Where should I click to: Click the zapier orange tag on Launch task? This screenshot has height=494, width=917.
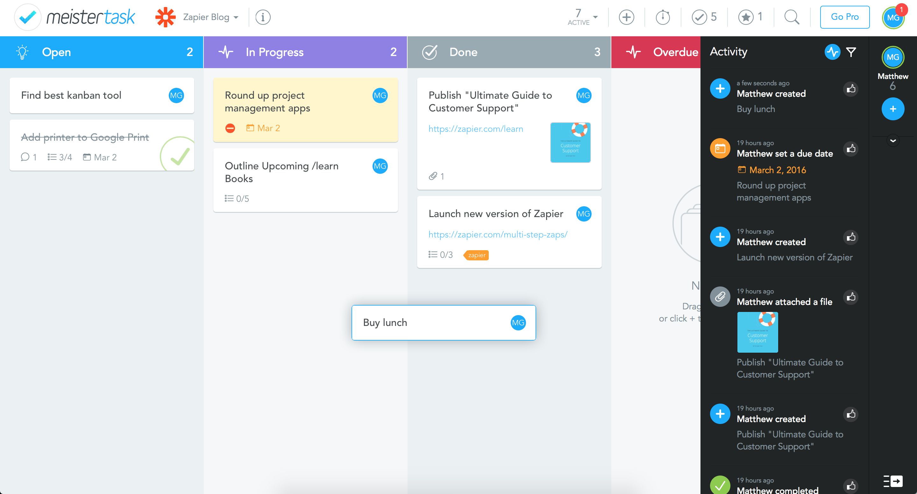[476, 255]
